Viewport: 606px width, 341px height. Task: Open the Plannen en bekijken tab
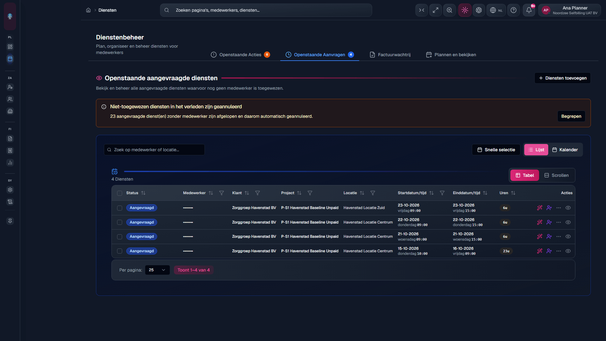click(451, 55)
